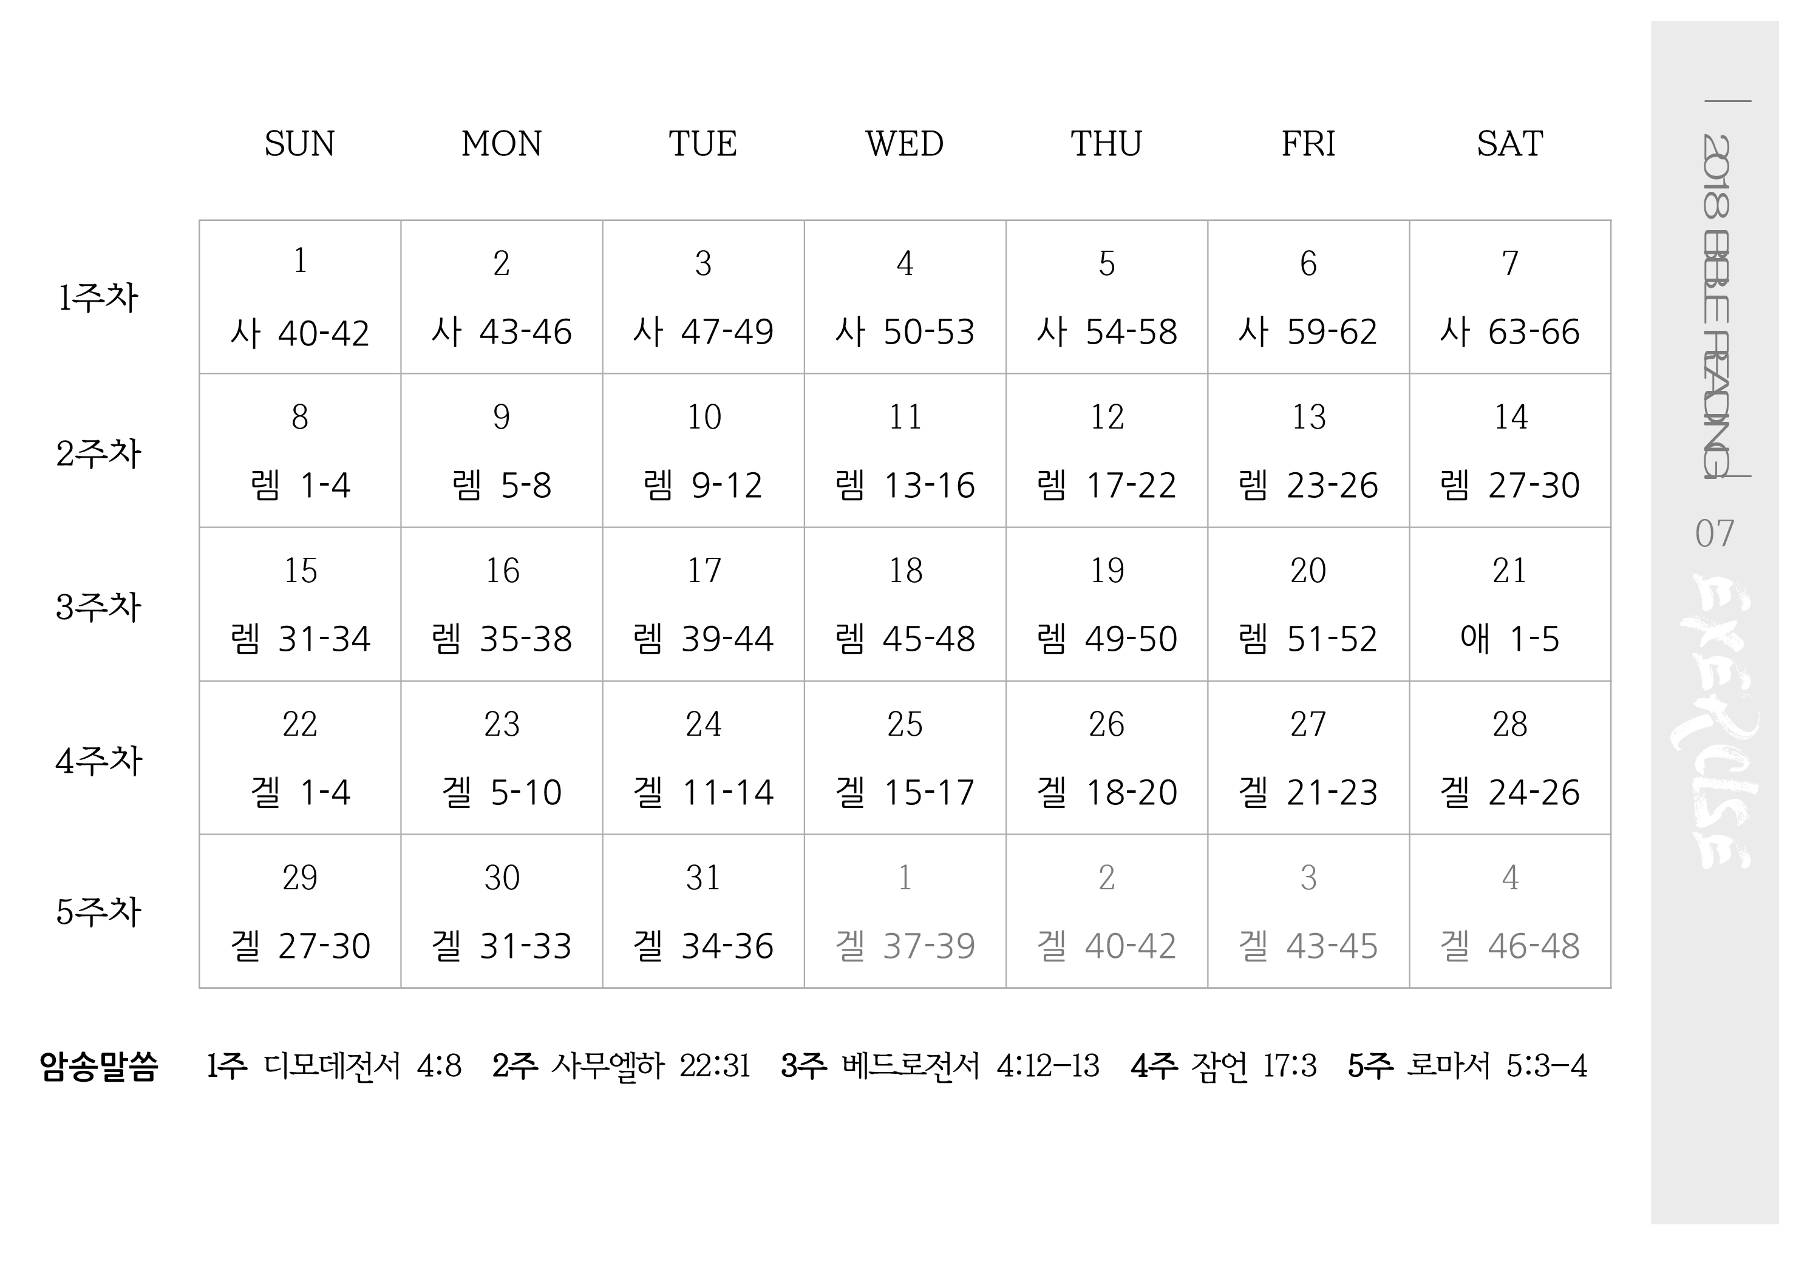This screenshot has width=1793, height=1262.
Task: Select day 28 cell with 겔 24-26
Action: click(1509, 758)
